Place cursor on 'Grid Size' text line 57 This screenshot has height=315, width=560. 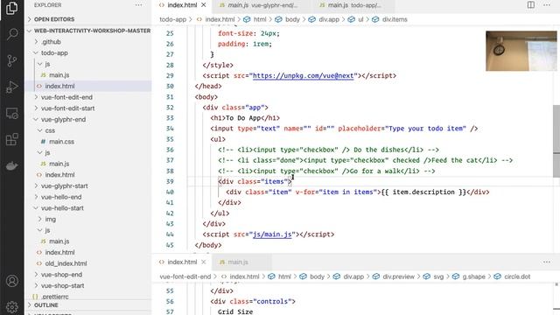pos(235,311)
